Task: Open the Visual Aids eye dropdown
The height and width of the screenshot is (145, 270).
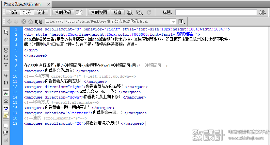Action: [139, 12]
